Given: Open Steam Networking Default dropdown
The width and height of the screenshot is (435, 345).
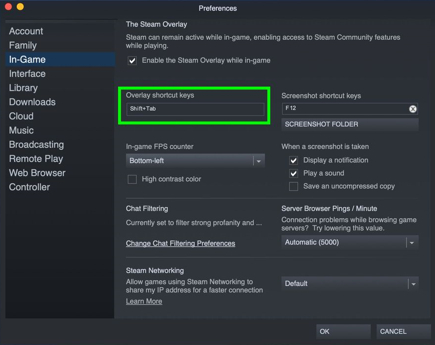Looking at the screenshot, I should (x=349, y=283).
